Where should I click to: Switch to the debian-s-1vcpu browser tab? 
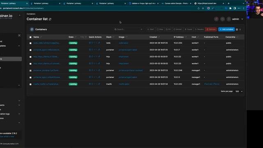pyautogui.click(x=143, y=3)
